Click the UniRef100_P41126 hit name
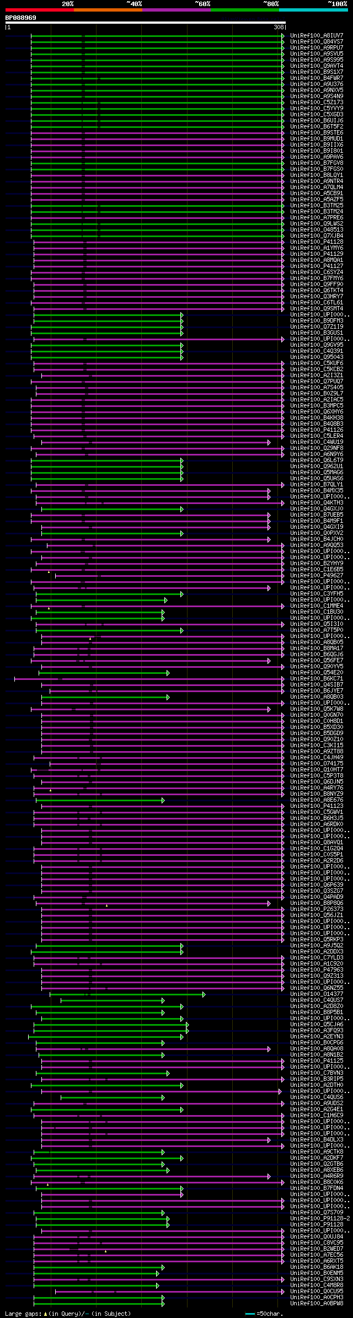The height and width of the screenshot is (1318, 353). pyautogui.click(x=317, y=430)
